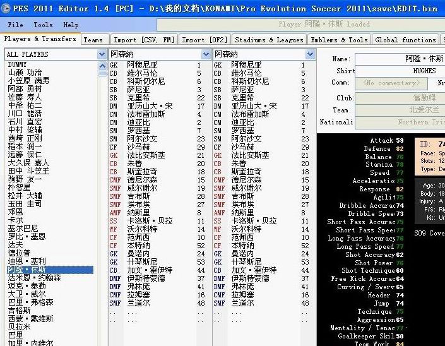
Task: Open the Import [CSV, FM] tab
Action: pyautogui.click(x=144, y=40)
